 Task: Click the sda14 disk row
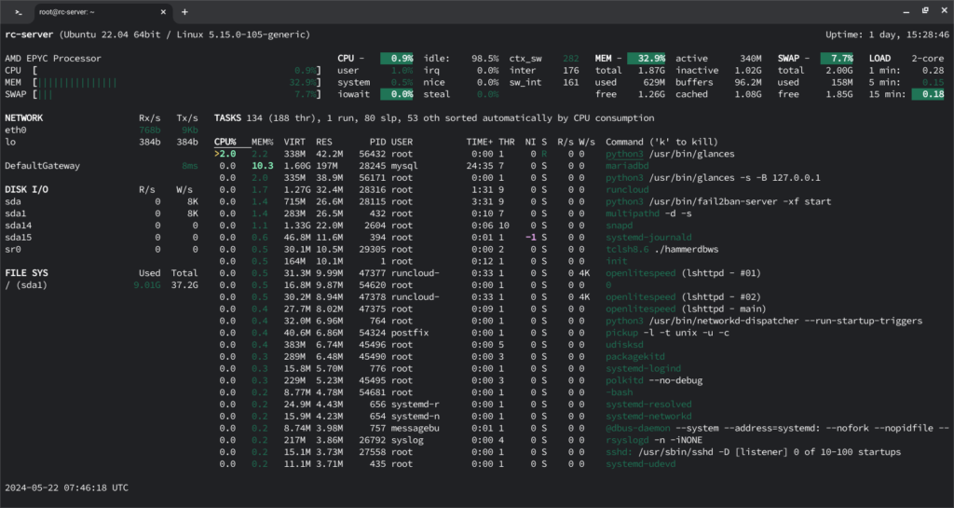tap(102, 226)
